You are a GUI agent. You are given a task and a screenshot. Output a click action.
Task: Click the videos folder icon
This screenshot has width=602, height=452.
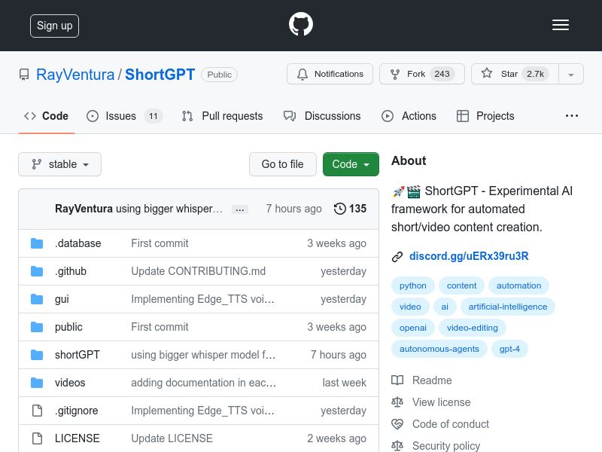(37, 383)
